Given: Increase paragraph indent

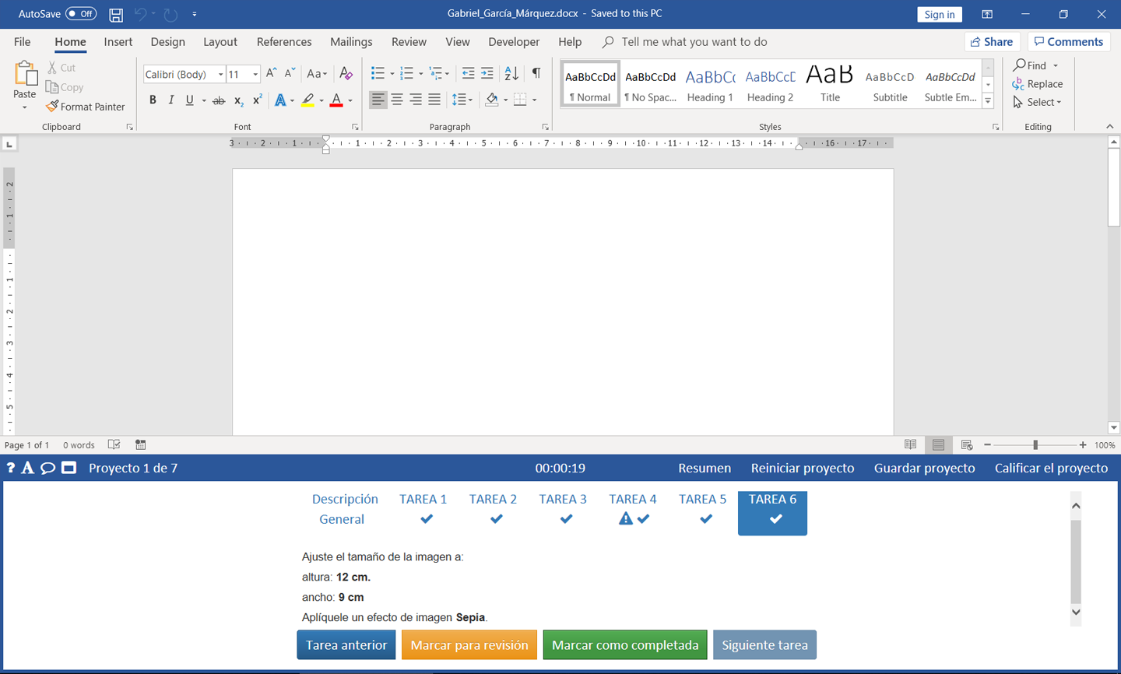Looking at the screenshot, I should pos(487,73).
